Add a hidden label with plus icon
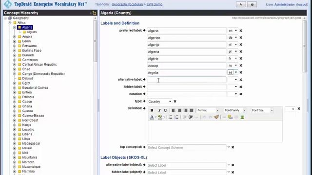 (144, 87)
